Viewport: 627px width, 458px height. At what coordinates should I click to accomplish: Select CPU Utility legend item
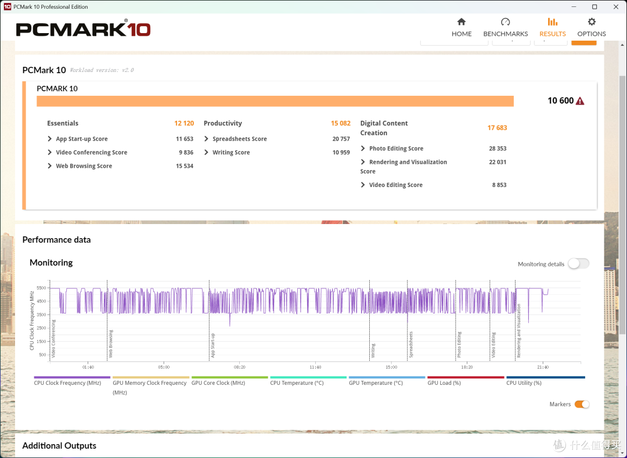click(x=545, y=381)
